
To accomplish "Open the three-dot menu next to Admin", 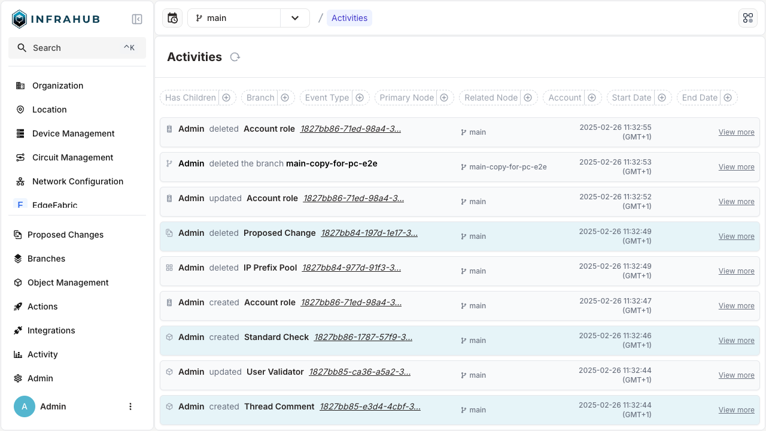I will (x=130, y=406).
